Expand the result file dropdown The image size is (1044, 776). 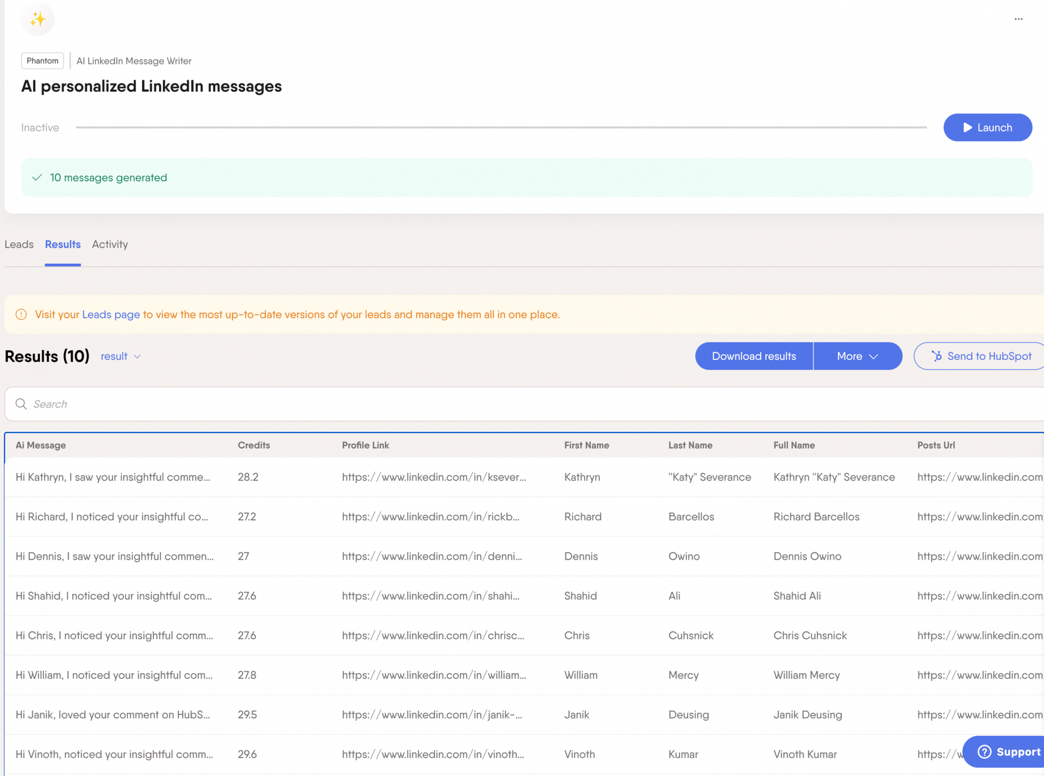[x=121, y=356]
